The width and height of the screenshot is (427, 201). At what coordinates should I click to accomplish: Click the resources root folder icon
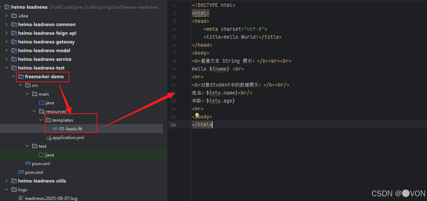[42, 112]
